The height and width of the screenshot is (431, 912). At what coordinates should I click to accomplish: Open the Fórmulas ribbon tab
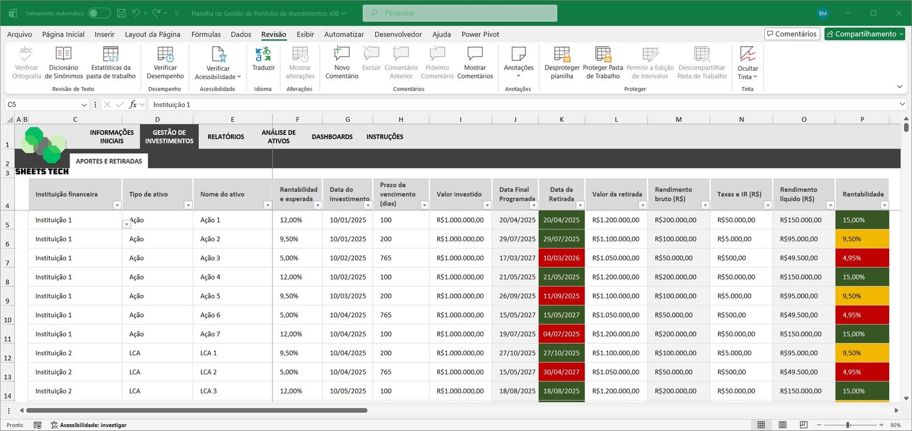[206, 34]
